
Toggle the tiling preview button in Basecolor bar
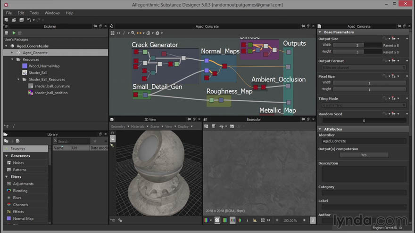coord(232,220)
